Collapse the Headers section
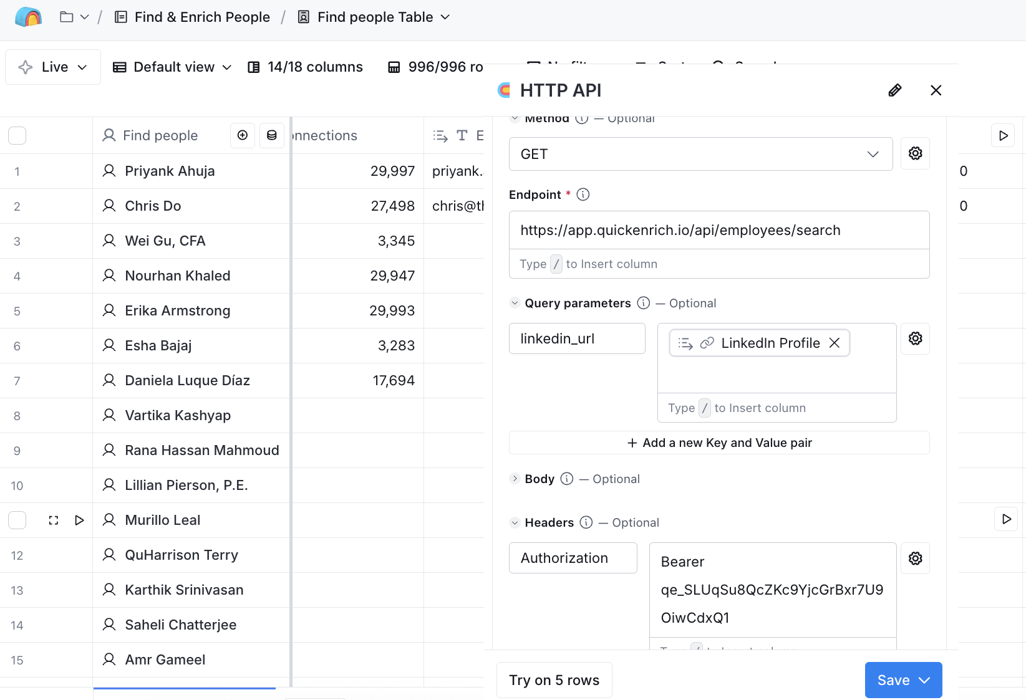Image resolution: width=1026 pixels, height=700 pixels. pyautogui.click(x=515, y=522)
